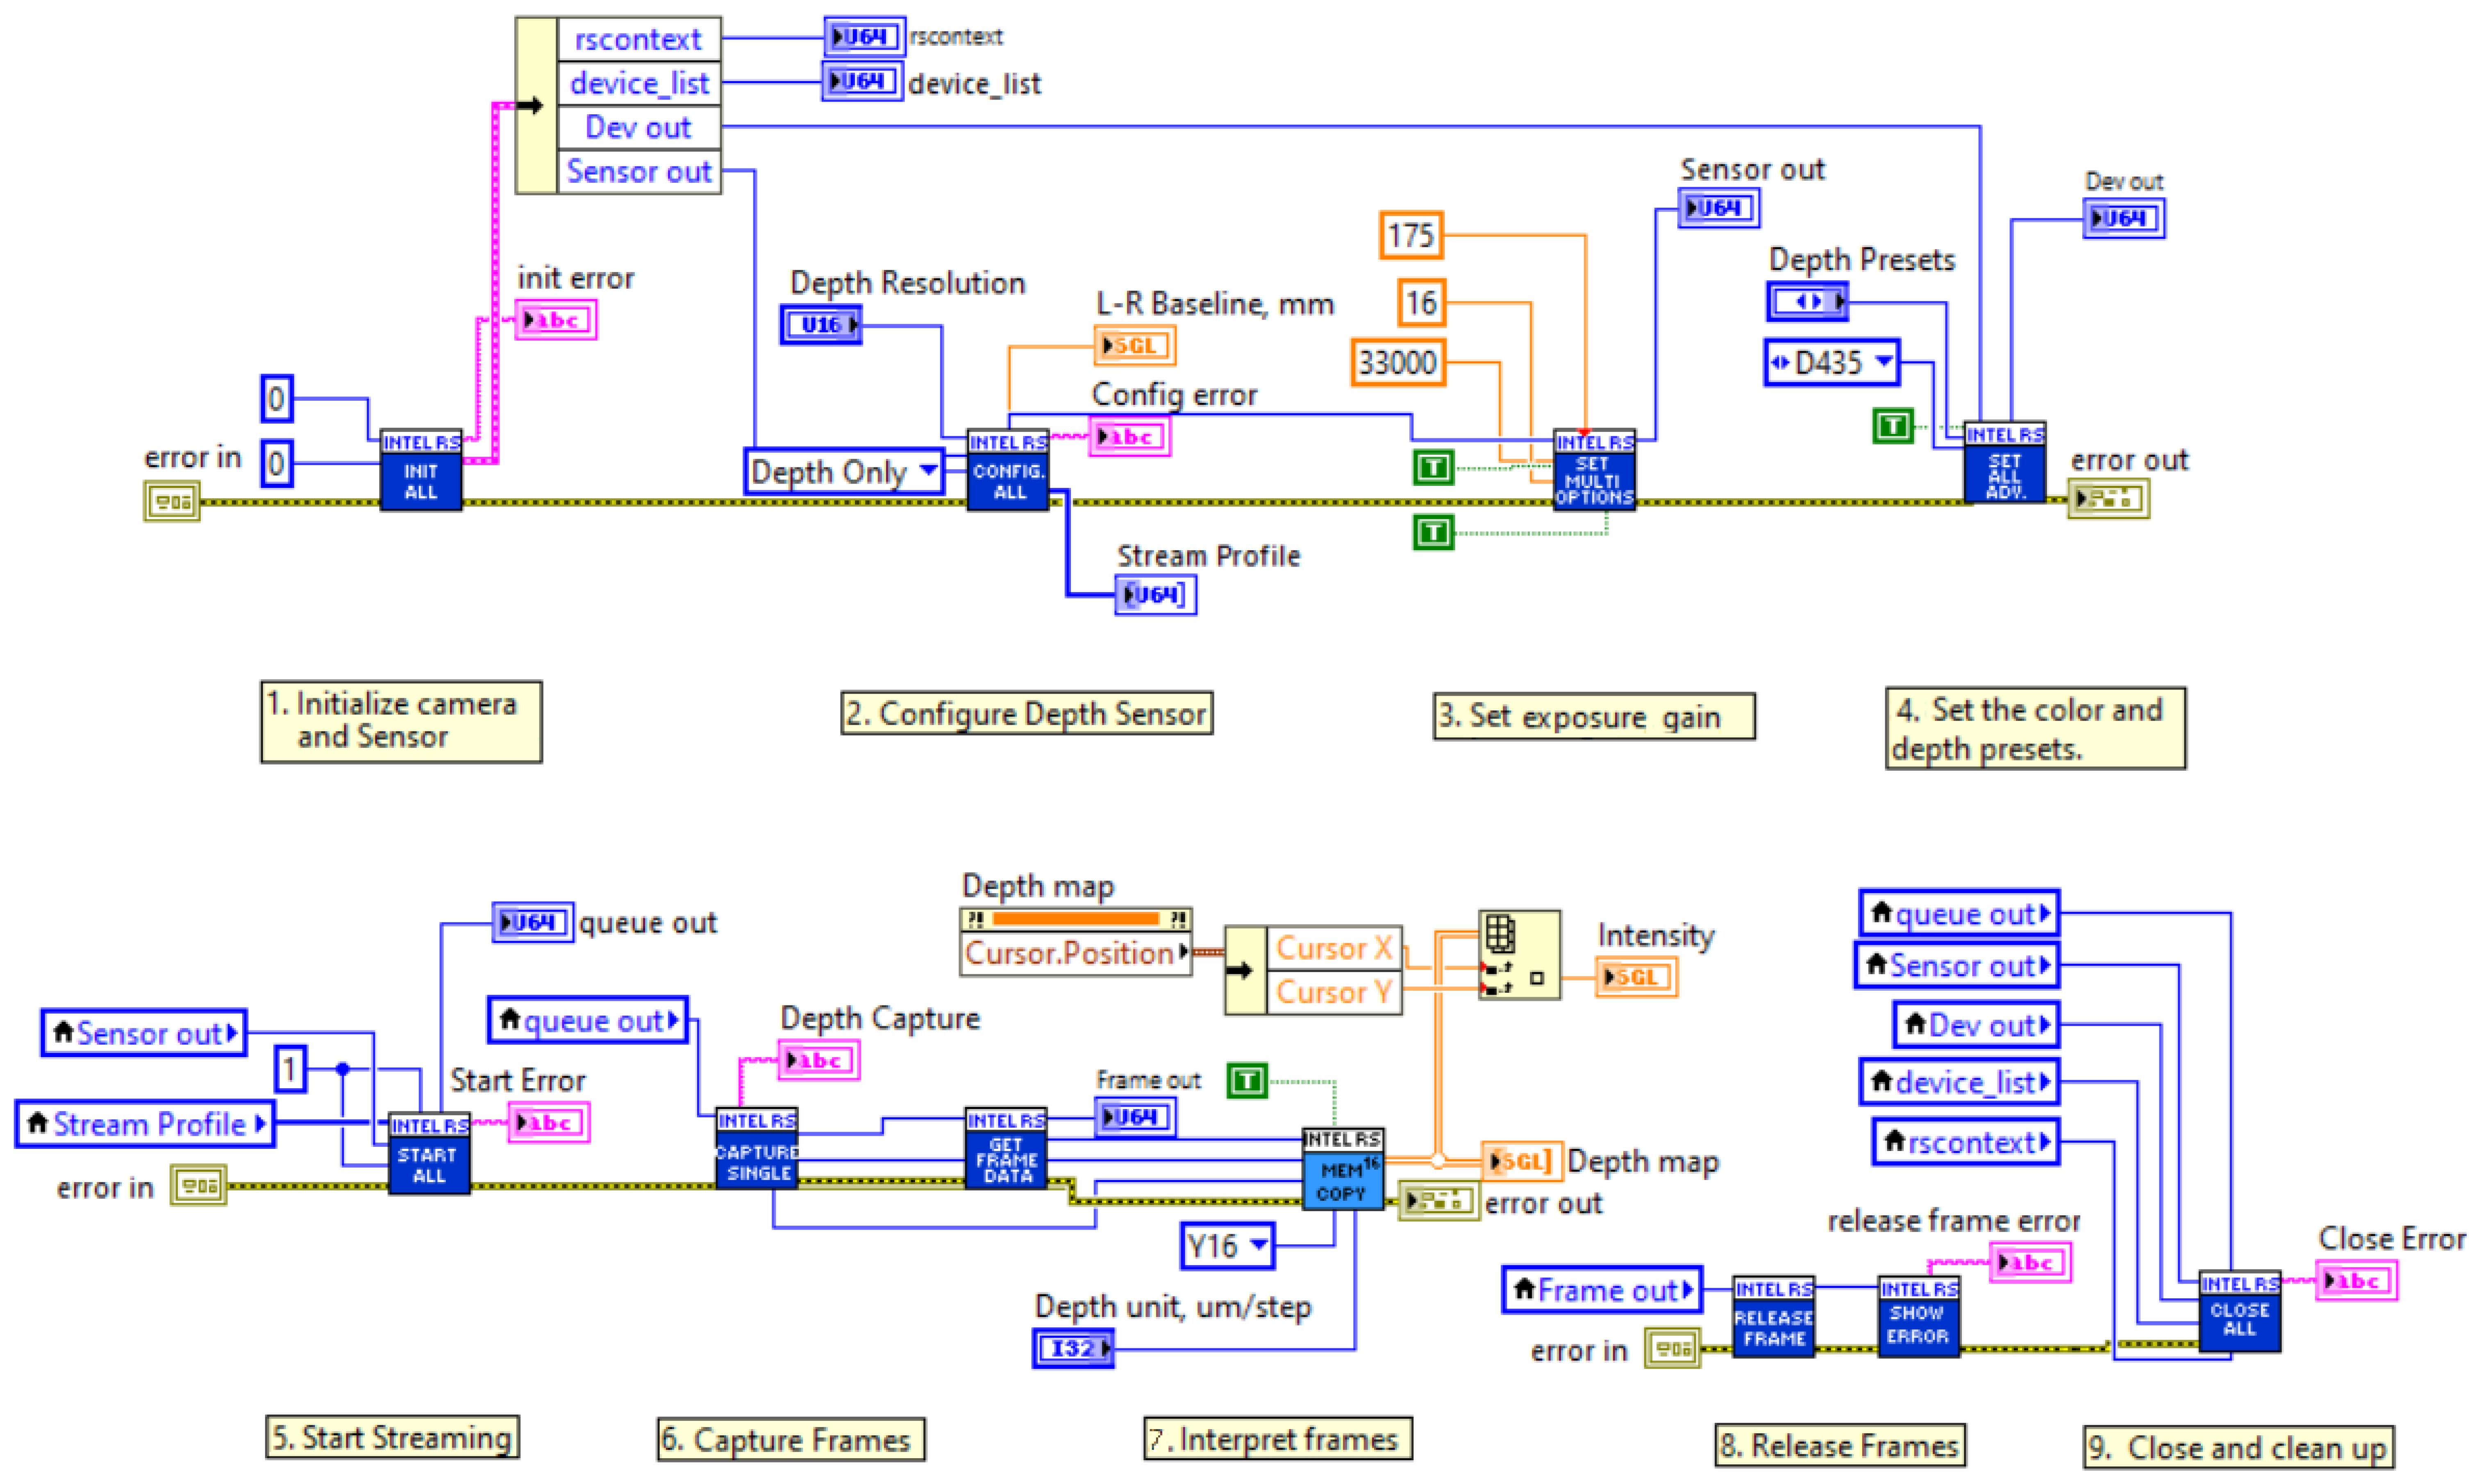Click the Dev out local near CLOSE ALL
This screenshot has width=2479, height=1484.
tap(1977, 1025)
